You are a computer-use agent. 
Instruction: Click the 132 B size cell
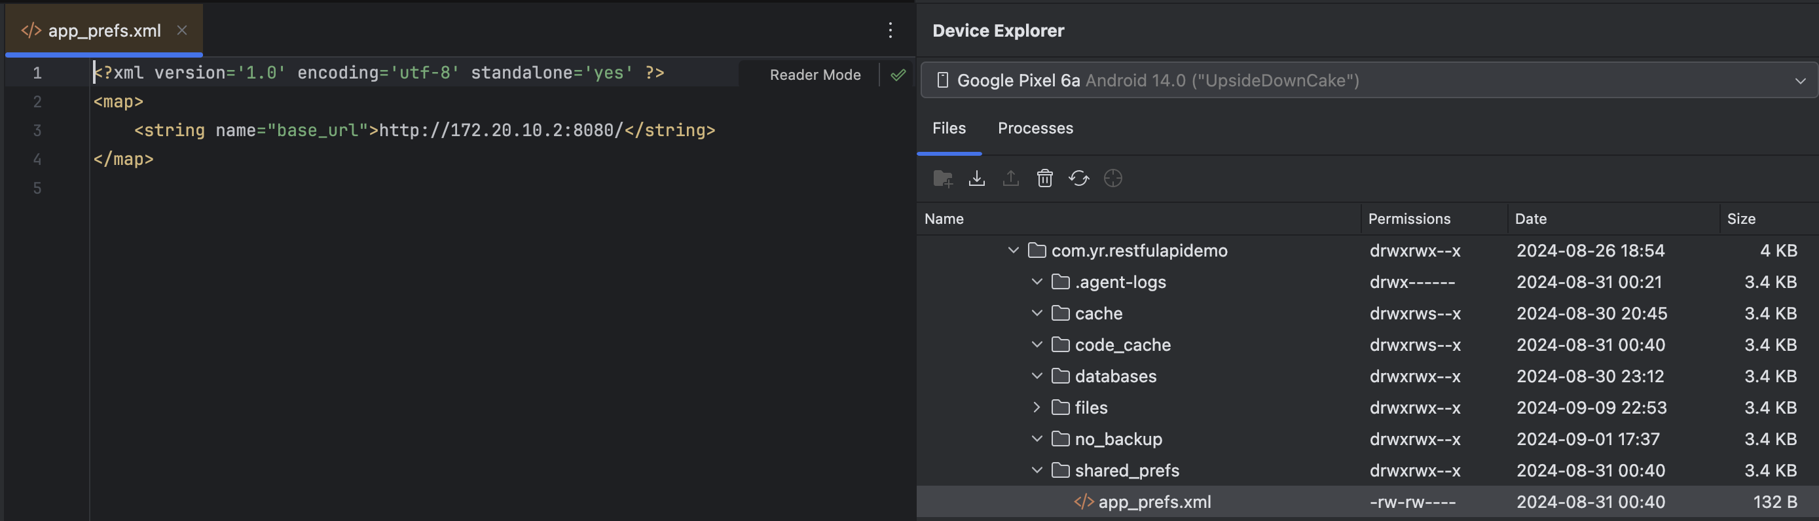coord(1775,502)
